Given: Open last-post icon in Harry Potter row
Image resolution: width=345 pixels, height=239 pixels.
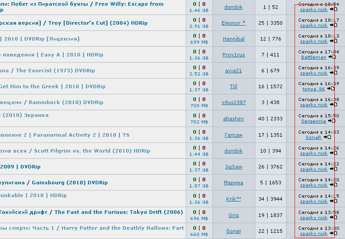Looking at the screenshot, I should 334,234.
